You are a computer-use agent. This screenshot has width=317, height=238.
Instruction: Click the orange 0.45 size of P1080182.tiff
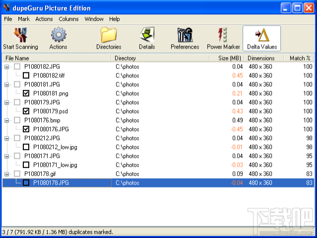point(237,75)
